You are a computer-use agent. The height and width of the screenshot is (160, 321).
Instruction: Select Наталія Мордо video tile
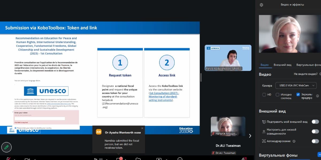click(x=228, y=126)
